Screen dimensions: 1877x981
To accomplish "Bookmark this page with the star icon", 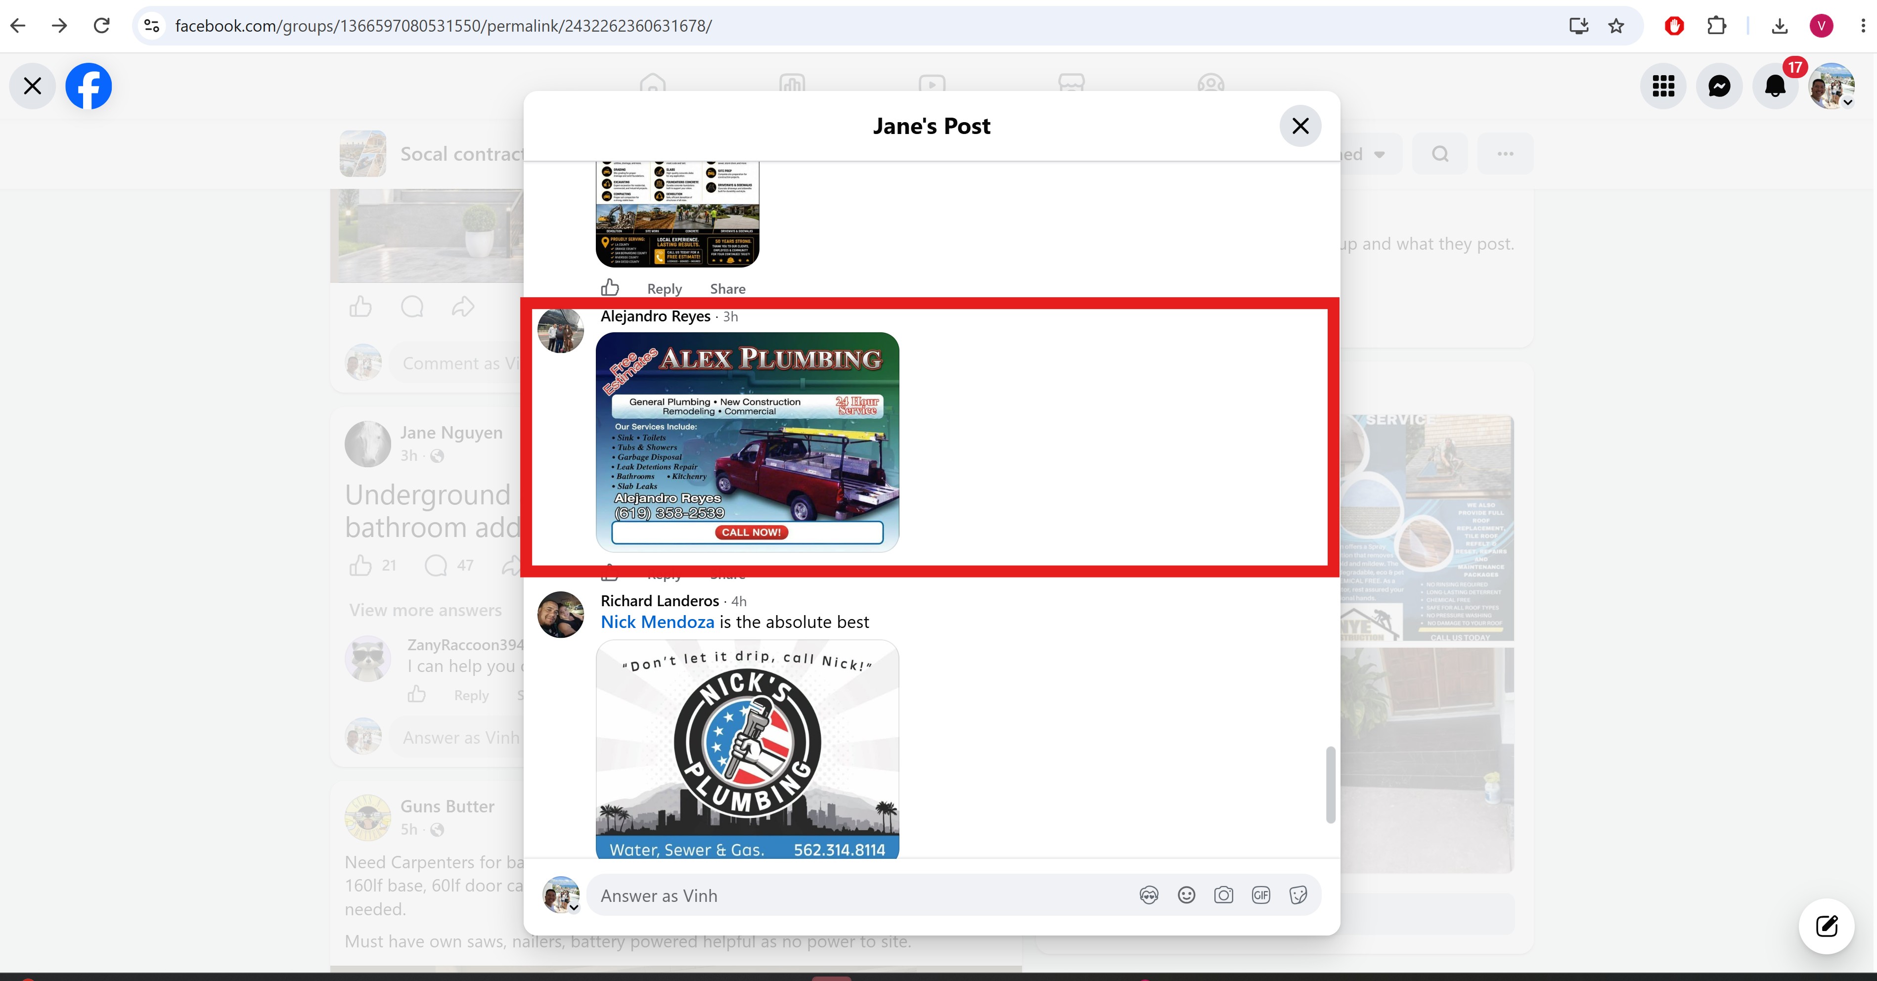I will point(1616,26).
